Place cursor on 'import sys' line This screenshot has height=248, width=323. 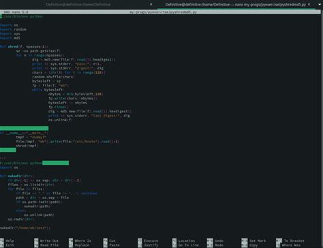pos(10,33)
